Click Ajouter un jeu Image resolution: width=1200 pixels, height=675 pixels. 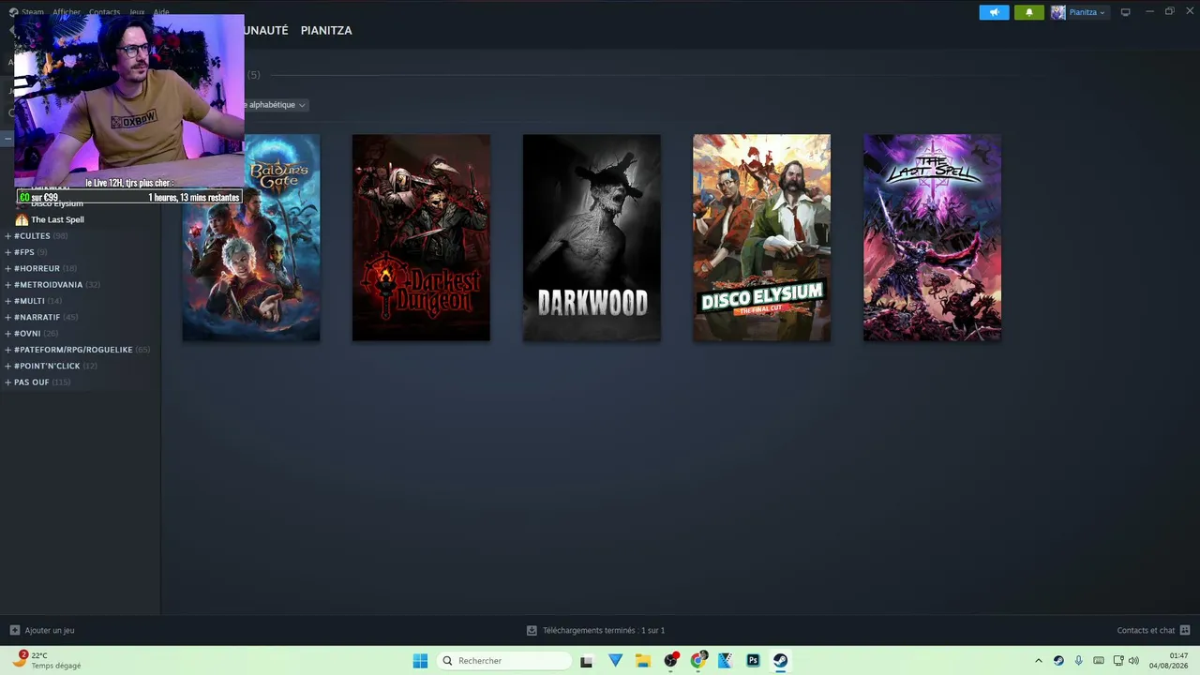click(50, 630)
